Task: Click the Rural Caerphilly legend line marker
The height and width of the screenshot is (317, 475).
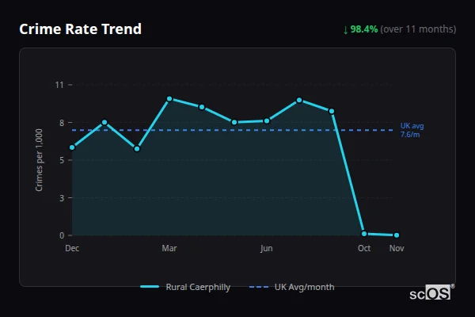Action: 150,287
